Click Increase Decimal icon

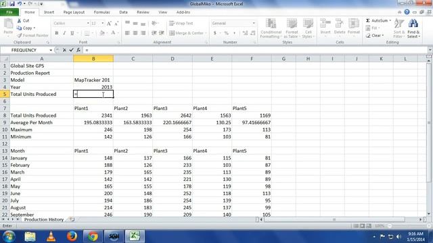pyautogui.click(x=245, y=33)
